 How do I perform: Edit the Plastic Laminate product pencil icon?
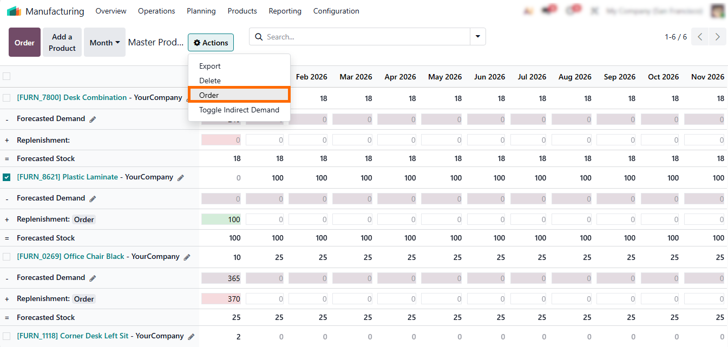[181, 178]
